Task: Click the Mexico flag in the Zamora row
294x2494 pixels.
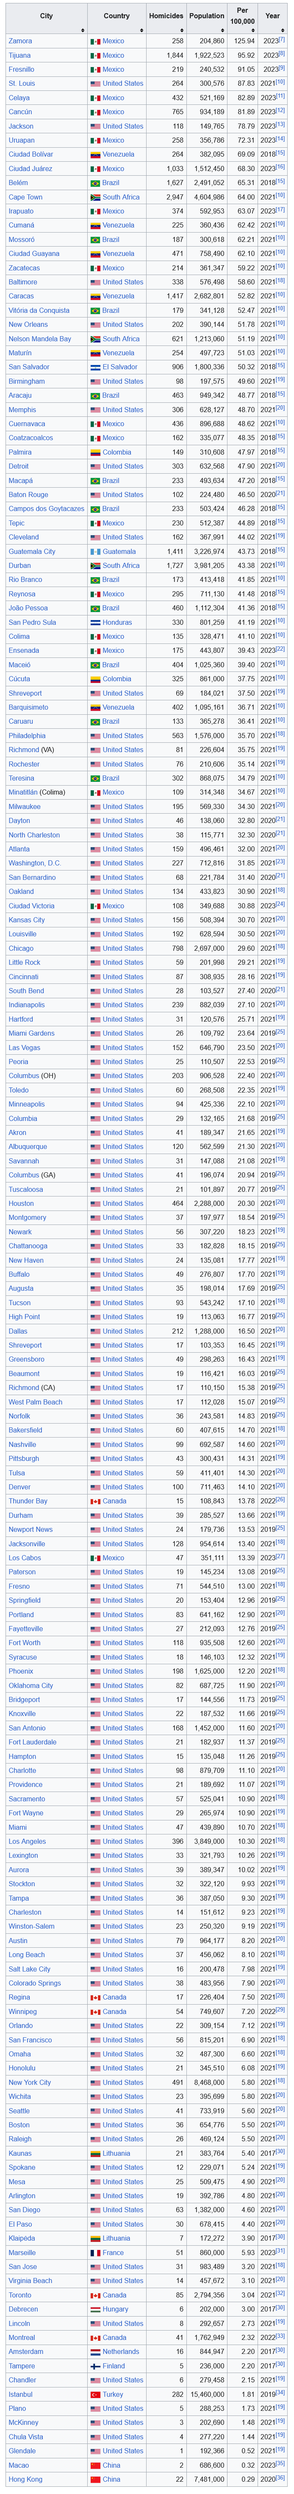Action: click(95, 42)
